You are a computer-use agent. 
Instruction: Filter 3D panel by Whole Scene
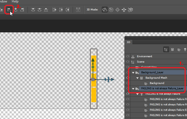click(x=166, y=49)
